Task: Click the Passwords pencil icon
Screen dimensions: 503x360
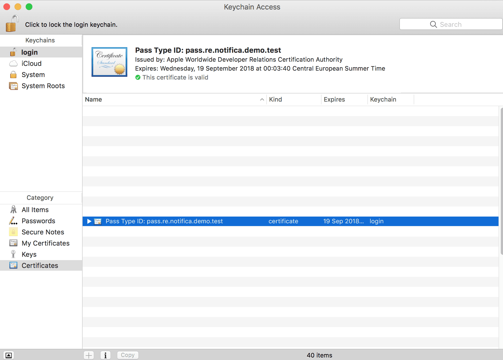Action: point(13,221)
